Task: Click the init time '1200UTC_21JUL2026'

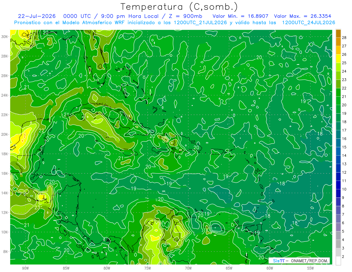Action: pyautogui.click(x=200, y=23)
